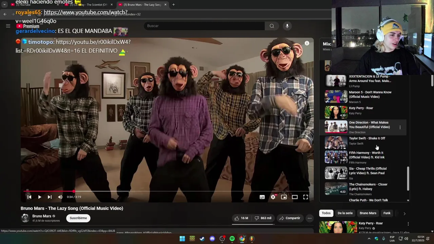Open Sia Cheap Thrills thumbnail

[x=336, y=173]
